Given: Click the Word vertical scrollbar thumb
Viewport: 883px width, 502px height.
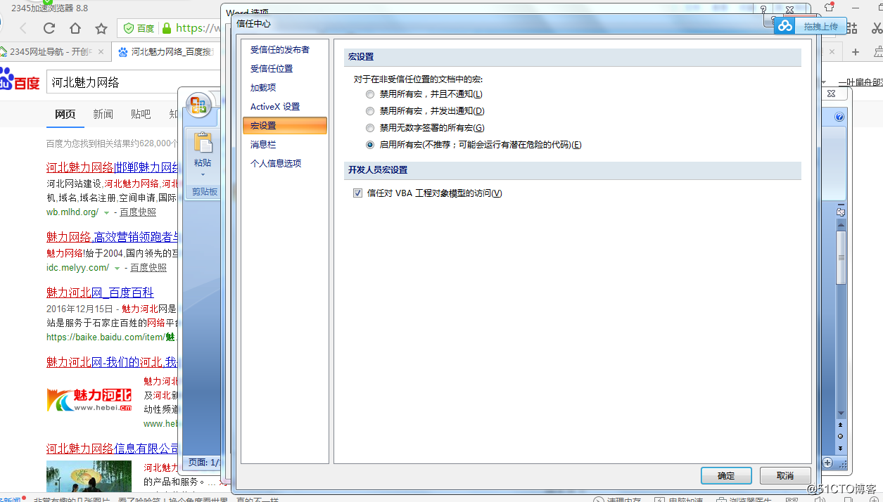Looking at the screenshot, I should tap(841, 258).
